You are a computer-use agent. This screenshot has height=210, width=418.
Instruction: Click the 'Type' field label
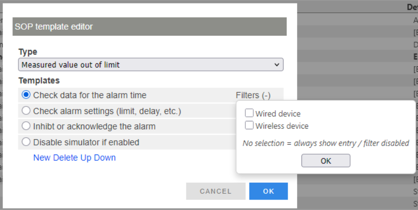[x=28, y=52]
